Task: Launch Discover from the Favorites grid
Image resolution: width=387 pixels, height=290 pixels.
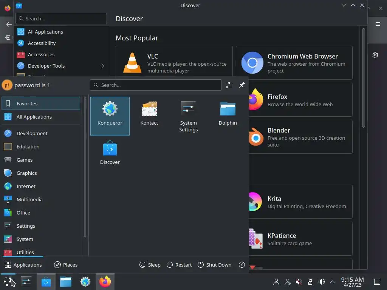Action: click(110, 155)
